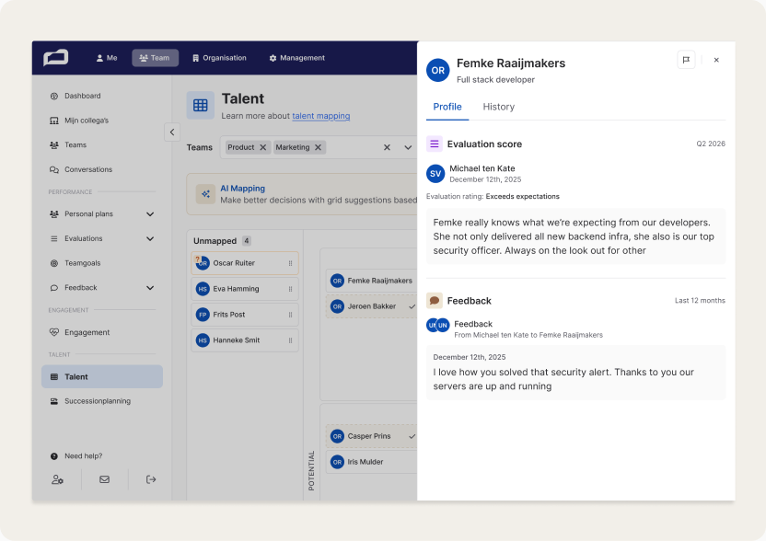
Task: Toggle the checkmark on Jeroen Bakker's card
Action: [x=412, y=306]
